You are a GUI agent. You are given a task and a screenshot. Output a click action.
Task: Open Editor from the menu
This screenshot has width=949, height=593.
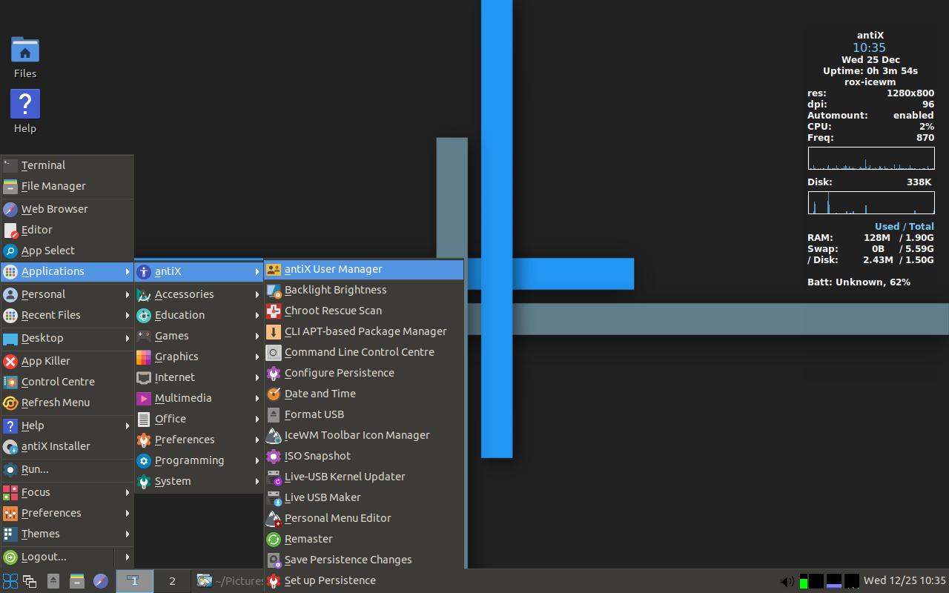pyautogui.click(x=67, y=230)
